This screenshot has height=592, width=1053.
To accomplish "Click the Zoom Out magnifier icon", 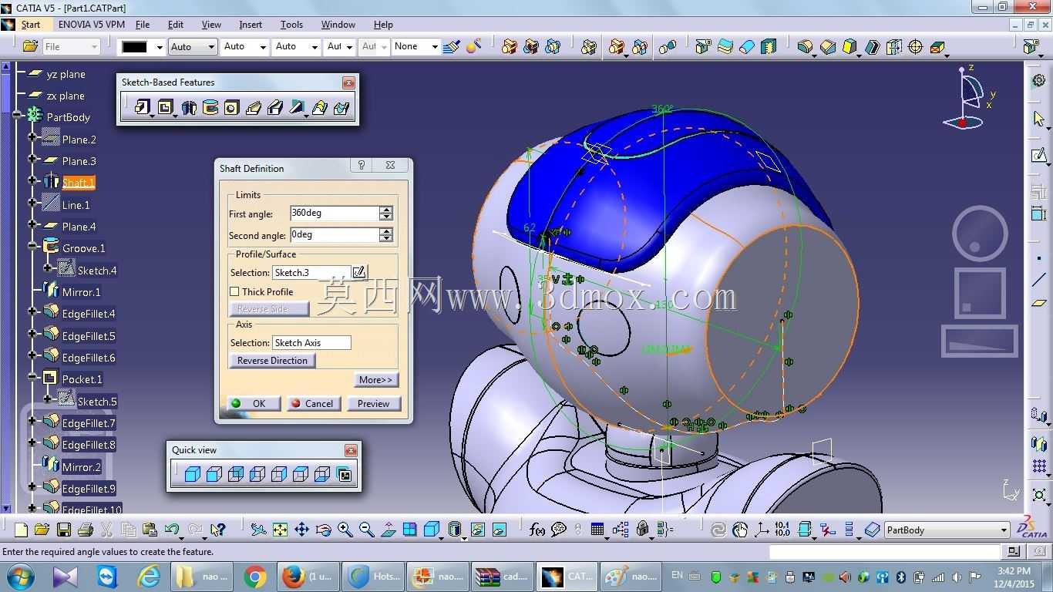I will coord(366,530).
